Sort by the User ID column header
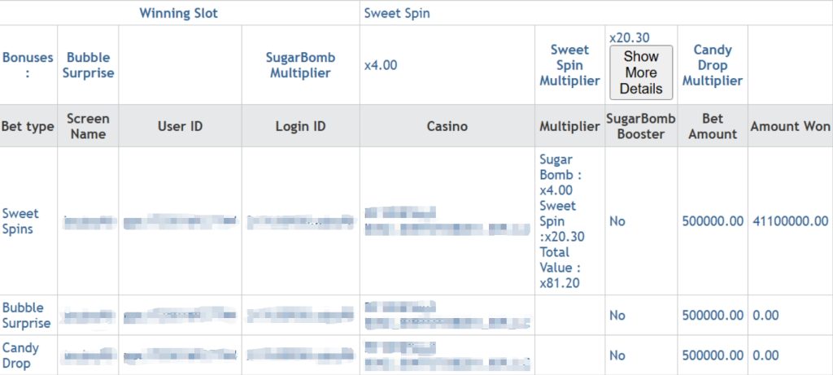The image size is (833, 375). (x=180, y=126)
